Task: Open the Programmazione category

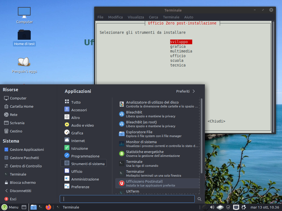Action: [x=85, y=156]
